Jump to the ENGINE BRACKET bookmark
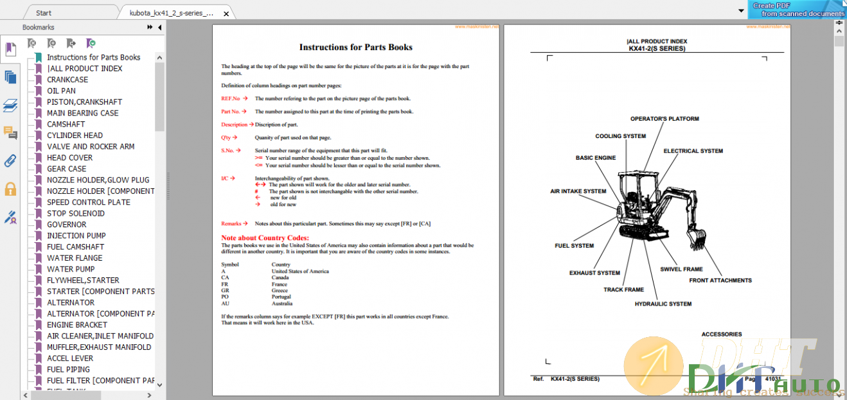The width and height of the screenshot is (847, 400). pos(77,325)
